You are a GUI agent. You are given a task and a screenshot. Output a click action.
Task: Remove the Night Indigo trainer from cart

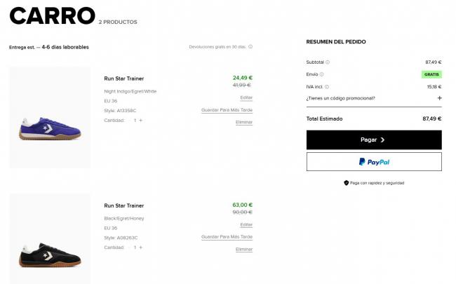[x=244, y=123]
